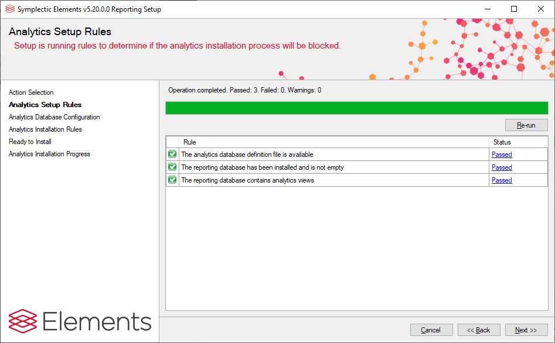The image size is (555, 343).
Task: Click the red 'Setup is running rules' subtitle
Action: [178, 46]
